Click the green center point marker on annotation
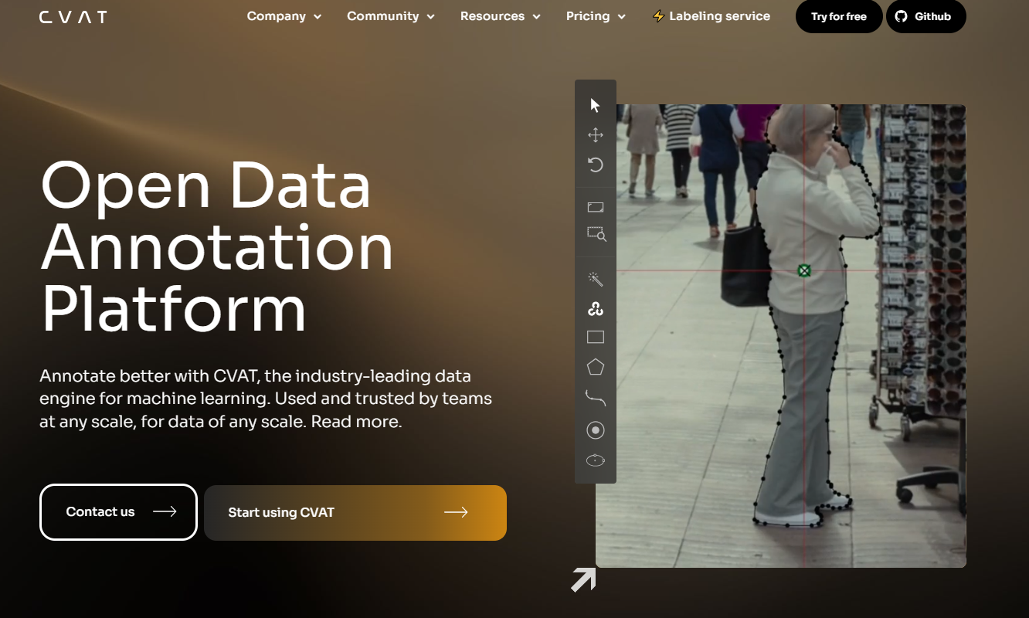Viewport: 1029px width, 618px height. pos(804,270)
